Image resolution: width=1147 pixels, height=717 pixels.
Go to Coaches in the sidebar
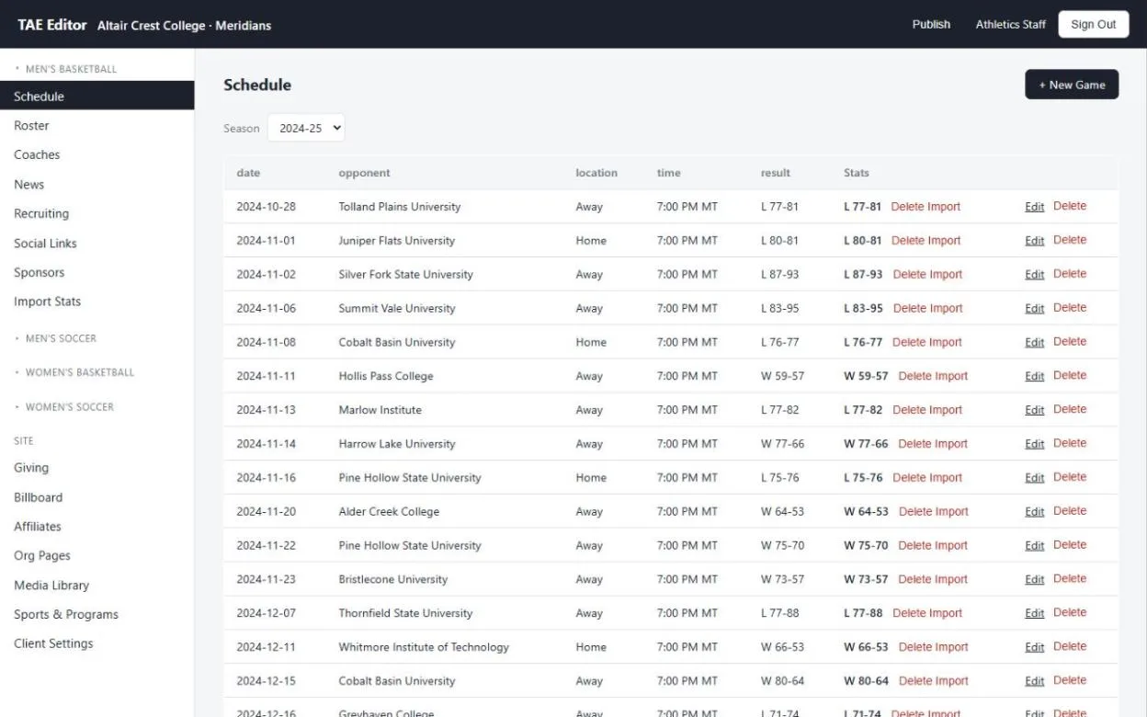97,154
